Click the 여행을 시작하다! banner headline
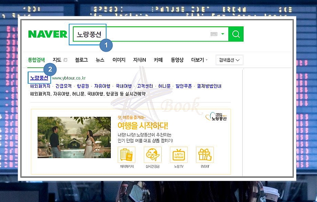 point(143,126)
